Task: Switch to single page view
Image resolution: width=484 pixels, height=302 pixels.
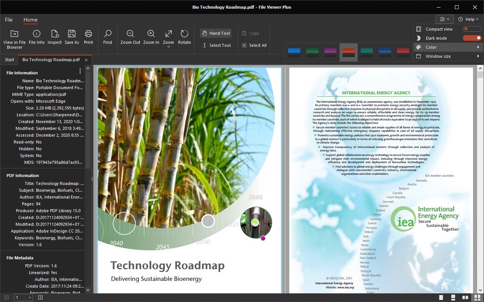Action: [x=442, y=298]
